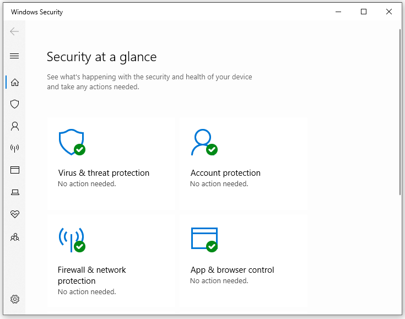405x319 pixels.
Task: Click the large Virus & threat protection shield tile icon
Action: (72, 142)
